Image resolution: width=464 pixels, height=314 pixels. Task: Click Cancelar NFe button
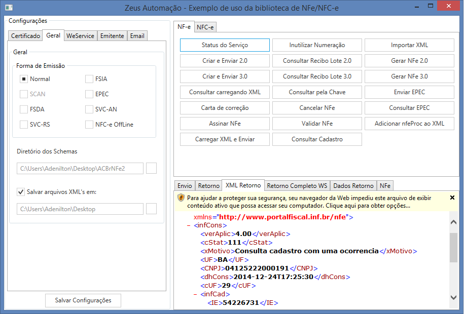pos(317,108)
